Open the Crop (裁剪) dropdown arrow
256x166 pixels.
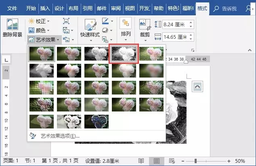[x=145, y=41]
